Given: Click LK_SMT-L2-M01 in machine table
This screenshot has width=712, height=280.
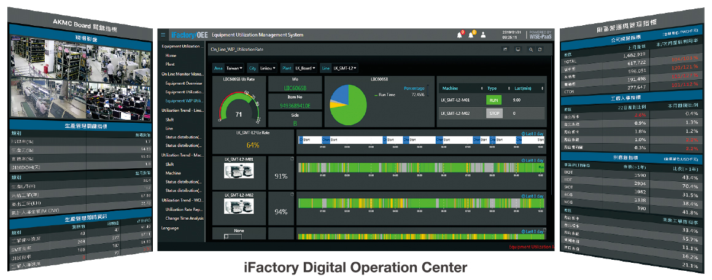Looking at the screenshot, I should tap(455, 100).
